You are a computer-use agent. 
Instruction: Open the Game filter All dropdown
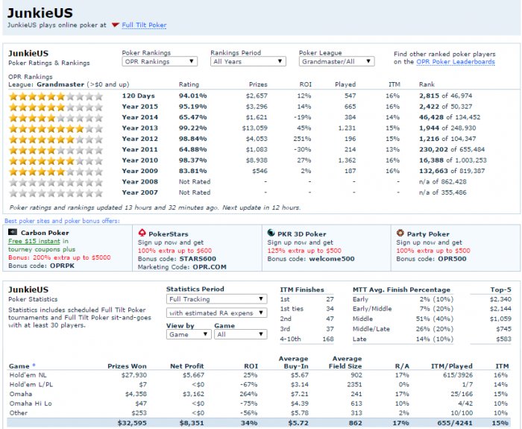point(239,335)
